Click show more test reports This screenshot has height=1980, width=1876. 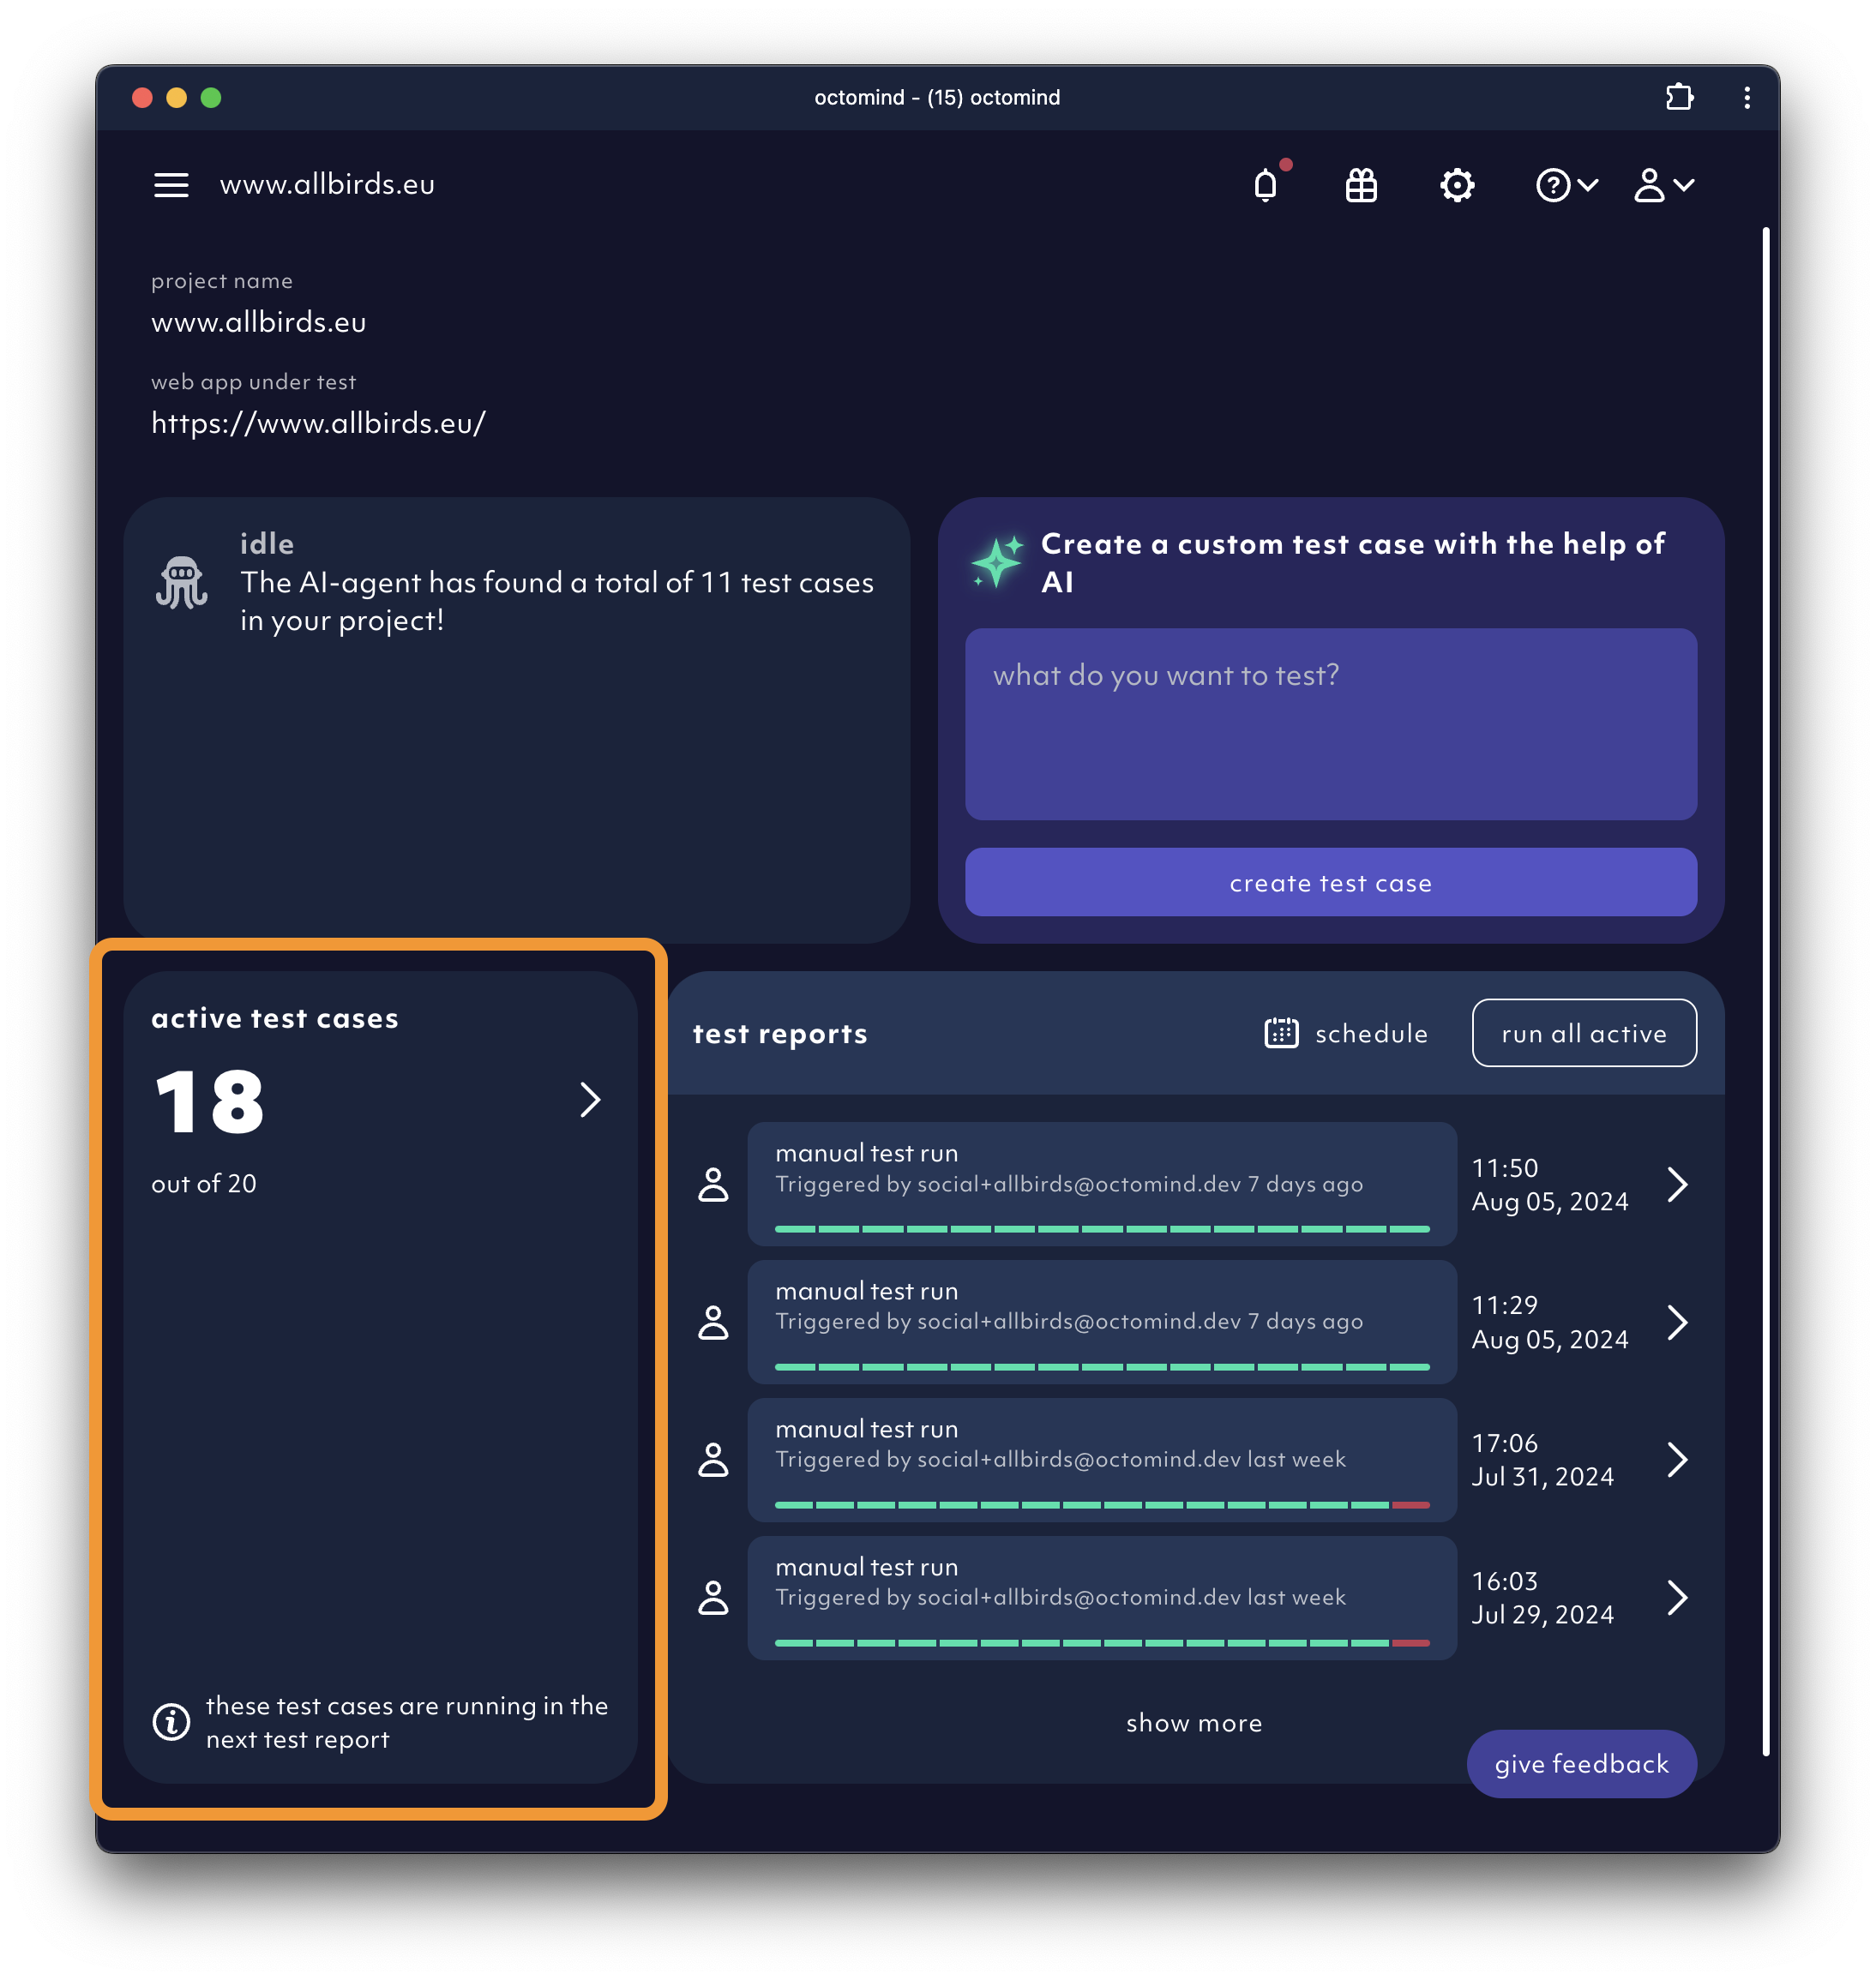tap(1194, 1723)
